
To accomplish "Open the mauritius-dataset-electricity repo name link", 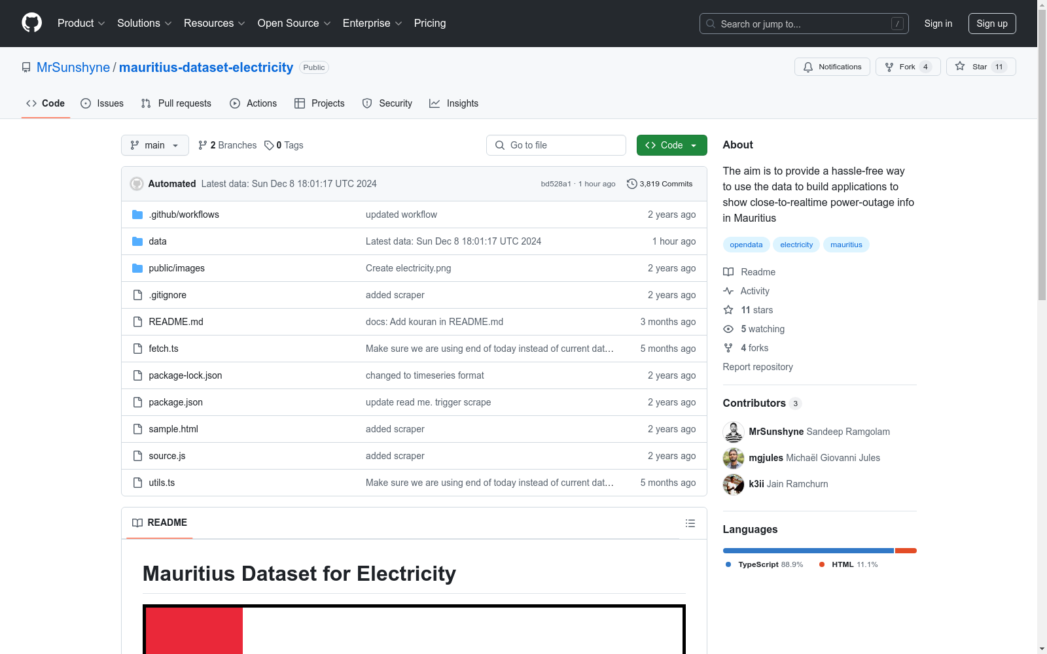I will click(x=206, y=67).
